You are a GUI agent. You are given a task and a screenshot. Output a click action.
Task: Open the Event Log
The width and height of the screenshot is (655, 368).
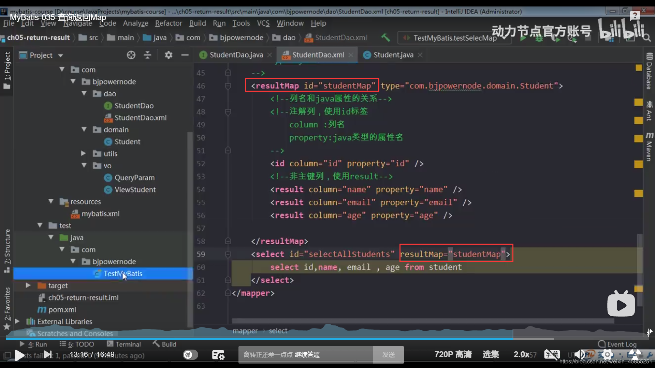click(617, 344)
